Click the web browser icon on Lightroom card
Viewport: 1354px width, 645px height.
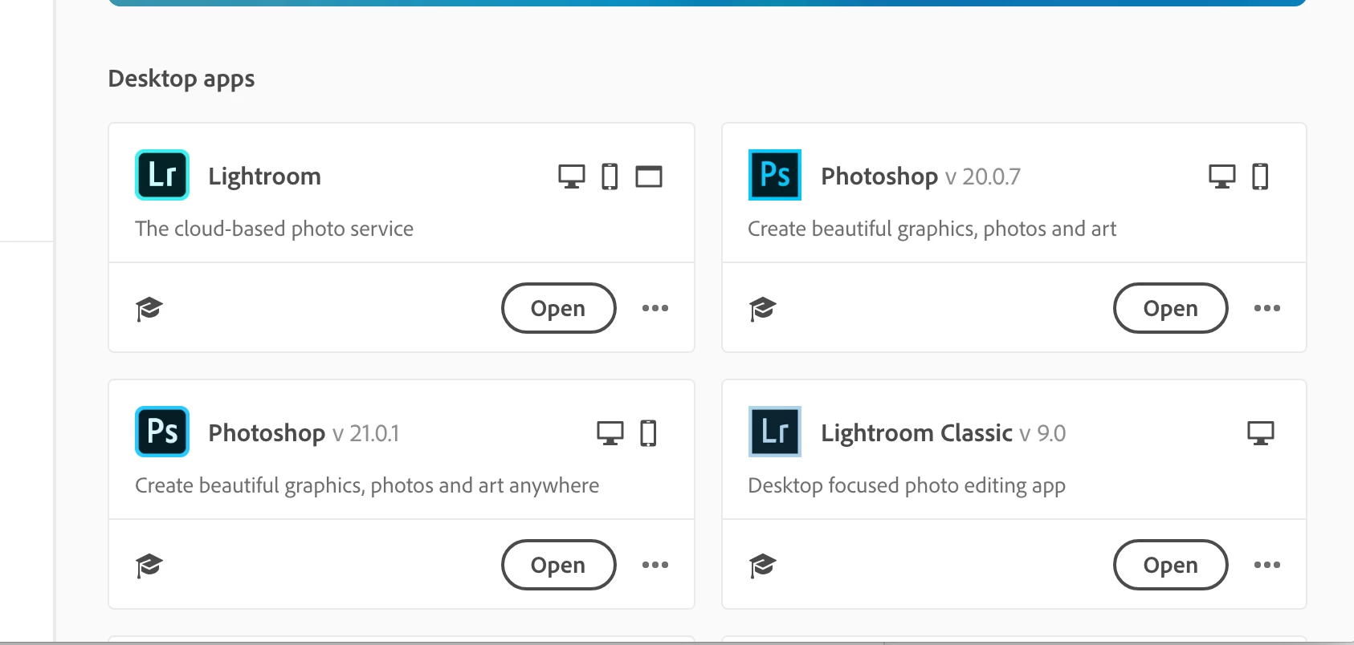coord(649,176)
